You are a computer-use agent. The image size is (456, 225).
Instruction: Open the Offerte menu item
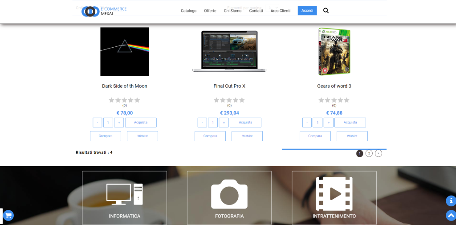pos(210,11)
